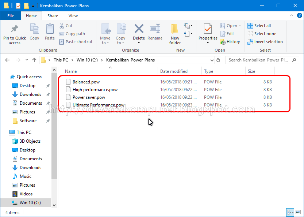The width and height of the screenshot is (304, 217).
Task: Click Properties icon in title bar
Action: coord(18,6)
